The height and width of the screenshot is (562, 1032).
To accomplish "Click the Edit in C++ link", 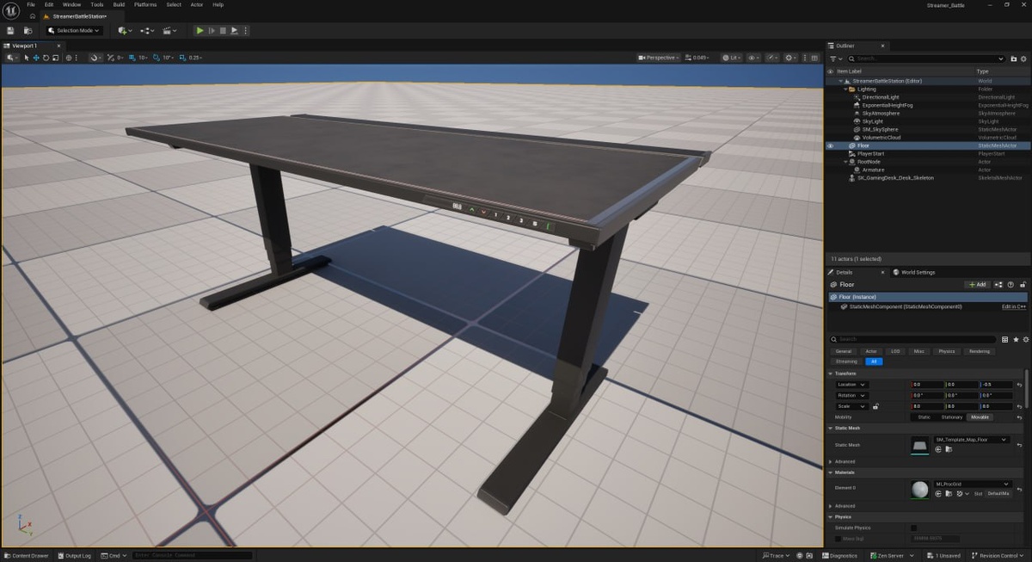I will [1014, 306].
